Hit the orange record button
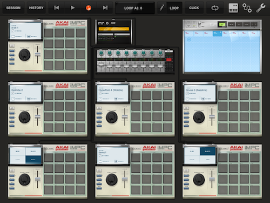Screen dimensions: 270x203 point(89,8)
